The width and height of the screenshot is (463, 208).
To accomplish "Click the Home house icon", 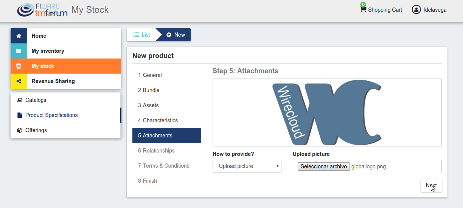I will [x=19, y=36].
